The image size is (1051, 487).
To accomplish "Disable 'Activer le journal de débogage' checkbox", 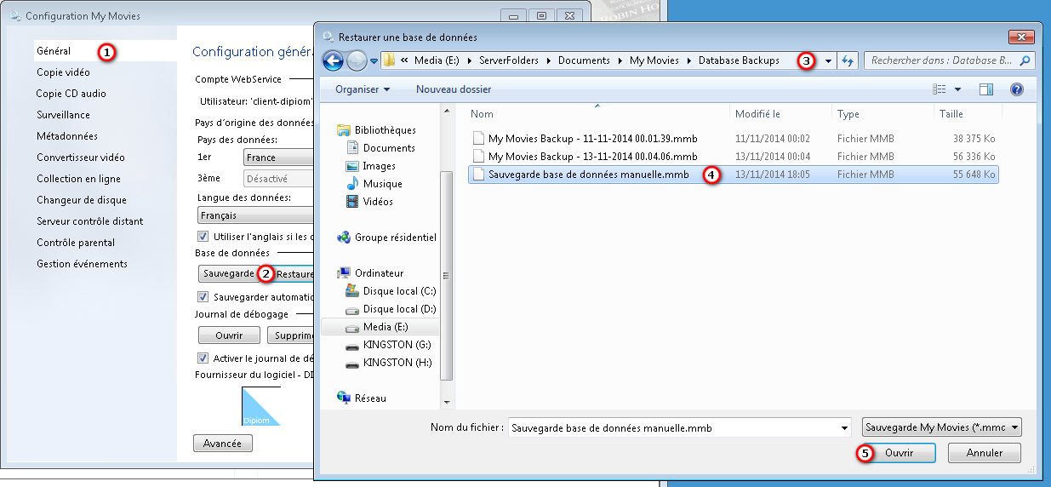I will click(x=203, y=358).
